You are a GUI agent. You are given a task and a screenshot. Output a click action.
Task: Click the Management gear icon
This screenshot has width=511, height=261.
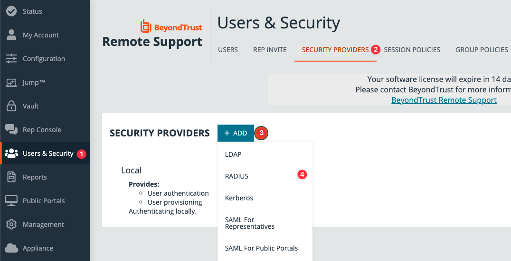tap(11, 225)
